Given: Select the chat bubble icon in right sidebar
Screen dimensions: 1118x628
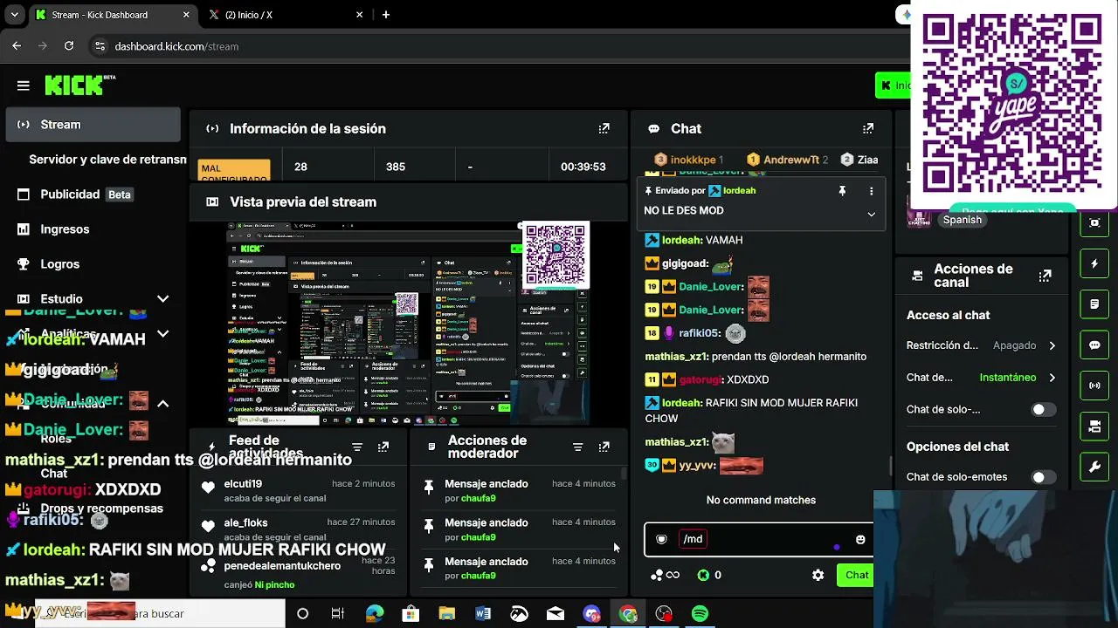Looking at the screenshot, I should click(1094, 345).
